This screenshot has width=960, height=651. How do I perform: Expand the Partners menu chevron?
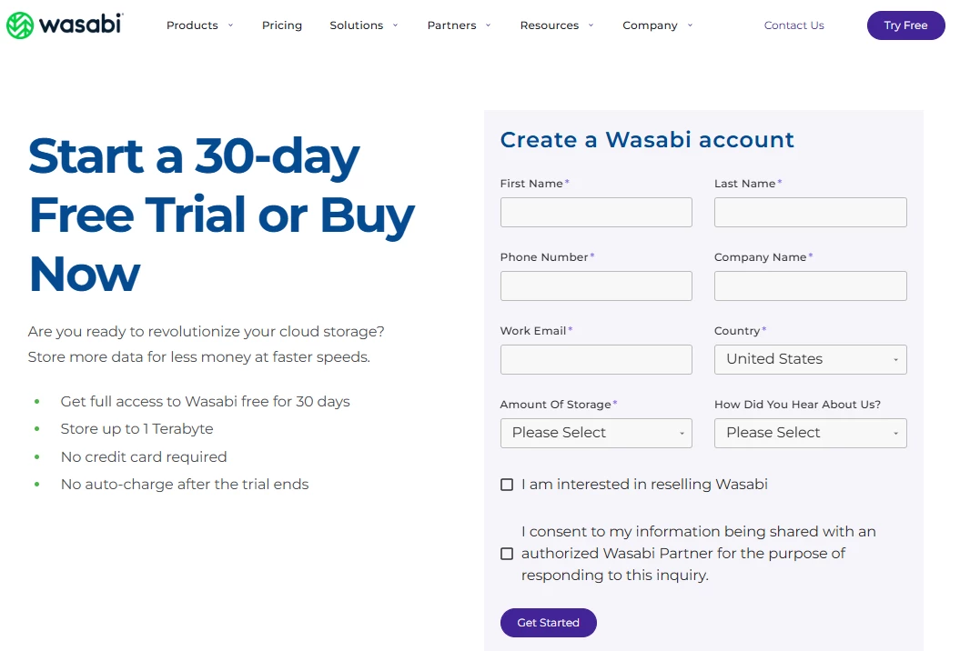pos(489,25)
